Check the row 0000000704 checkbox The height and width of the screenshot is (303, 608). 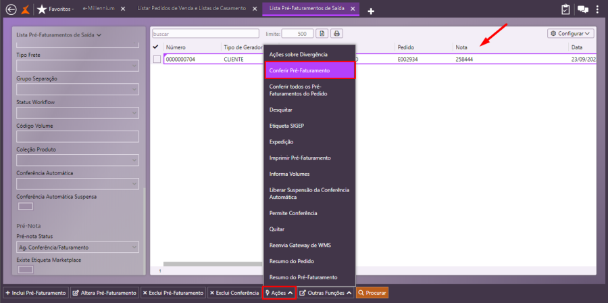point(157,60)
